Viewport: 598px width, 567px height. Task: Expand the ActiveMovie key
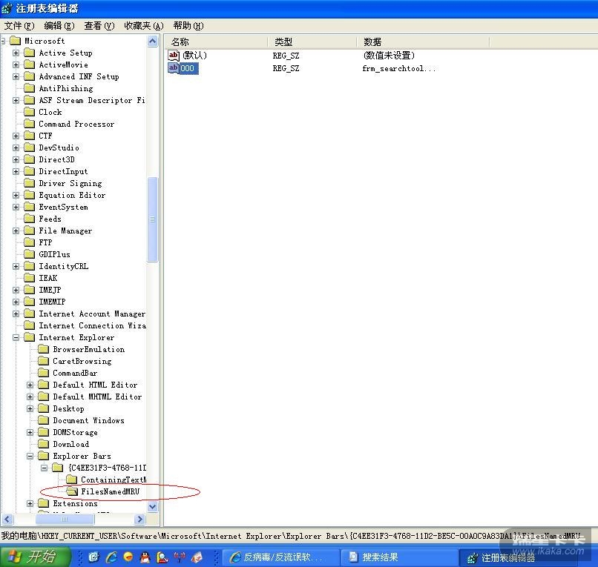tap(16, 64)
